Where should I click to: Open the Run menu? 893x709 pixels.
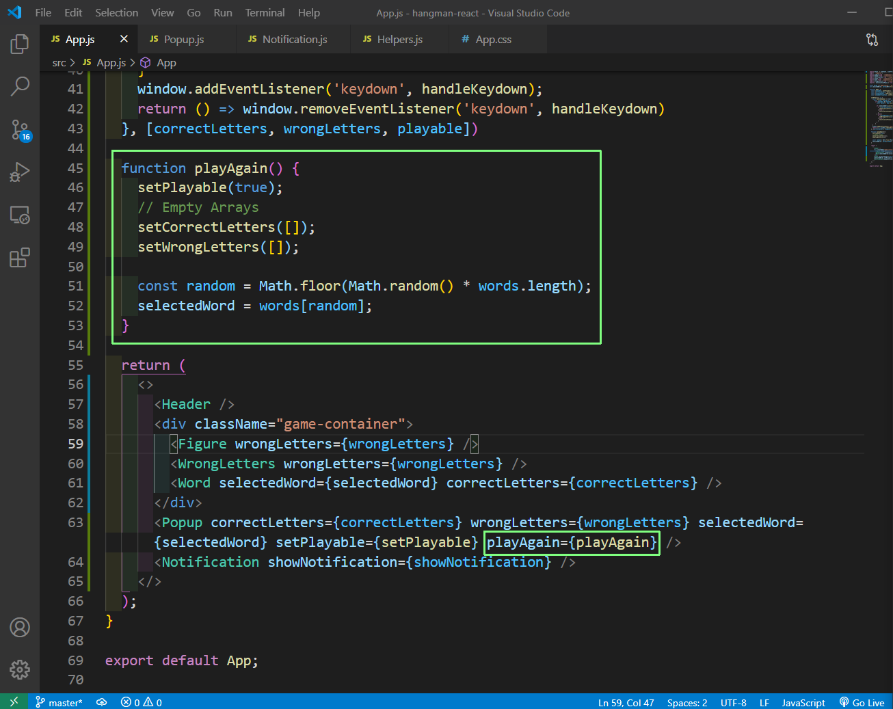(223, 12)
